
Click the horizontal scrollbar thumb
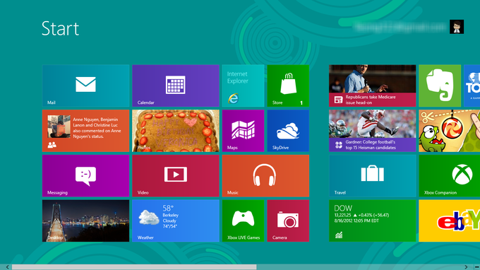tap(134, 267)
